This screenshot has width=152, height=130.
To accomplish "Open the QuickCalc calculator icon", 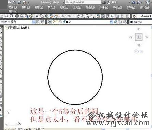I will (122, 16).
